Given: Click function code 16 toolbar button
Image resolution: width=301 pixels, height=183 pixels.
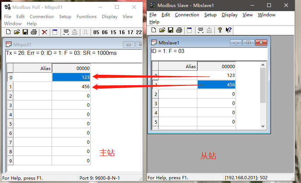Looking at the screenshot, I should pyautogui.click(x=122, y=32).
